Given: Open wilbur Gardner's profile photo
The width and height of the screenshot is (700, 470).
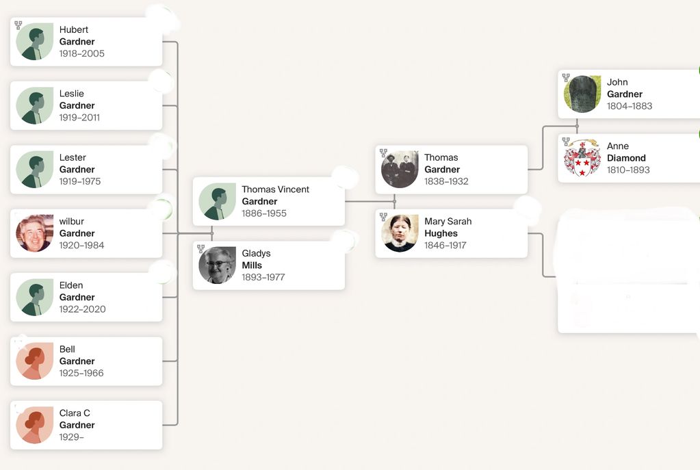Looking at the screenshot, I should click(x=35, y=233).
